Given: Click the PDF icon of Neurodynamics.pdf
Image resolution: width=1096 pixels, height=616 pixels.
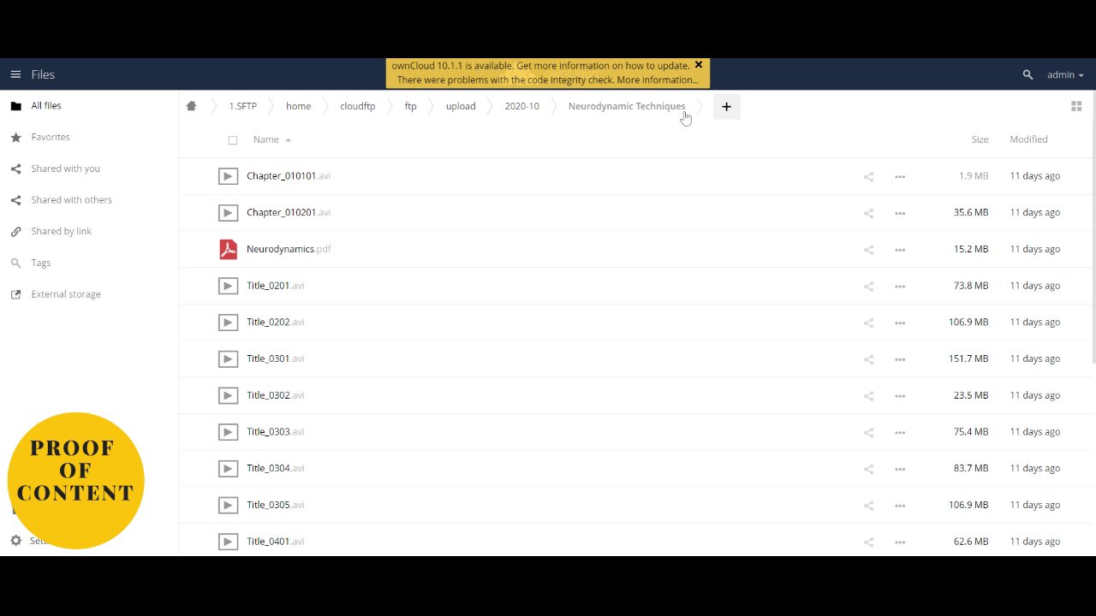Looking at the screenshot, I should pos(228,249).
